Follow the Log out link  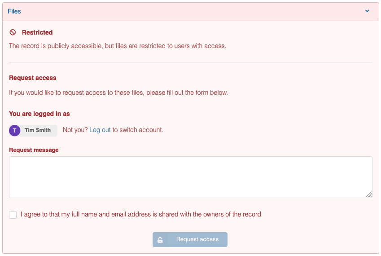(x=100, y=130)
